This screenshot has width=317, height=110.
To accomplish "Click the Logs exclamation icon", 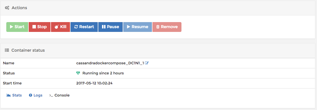I will [31, 95].
